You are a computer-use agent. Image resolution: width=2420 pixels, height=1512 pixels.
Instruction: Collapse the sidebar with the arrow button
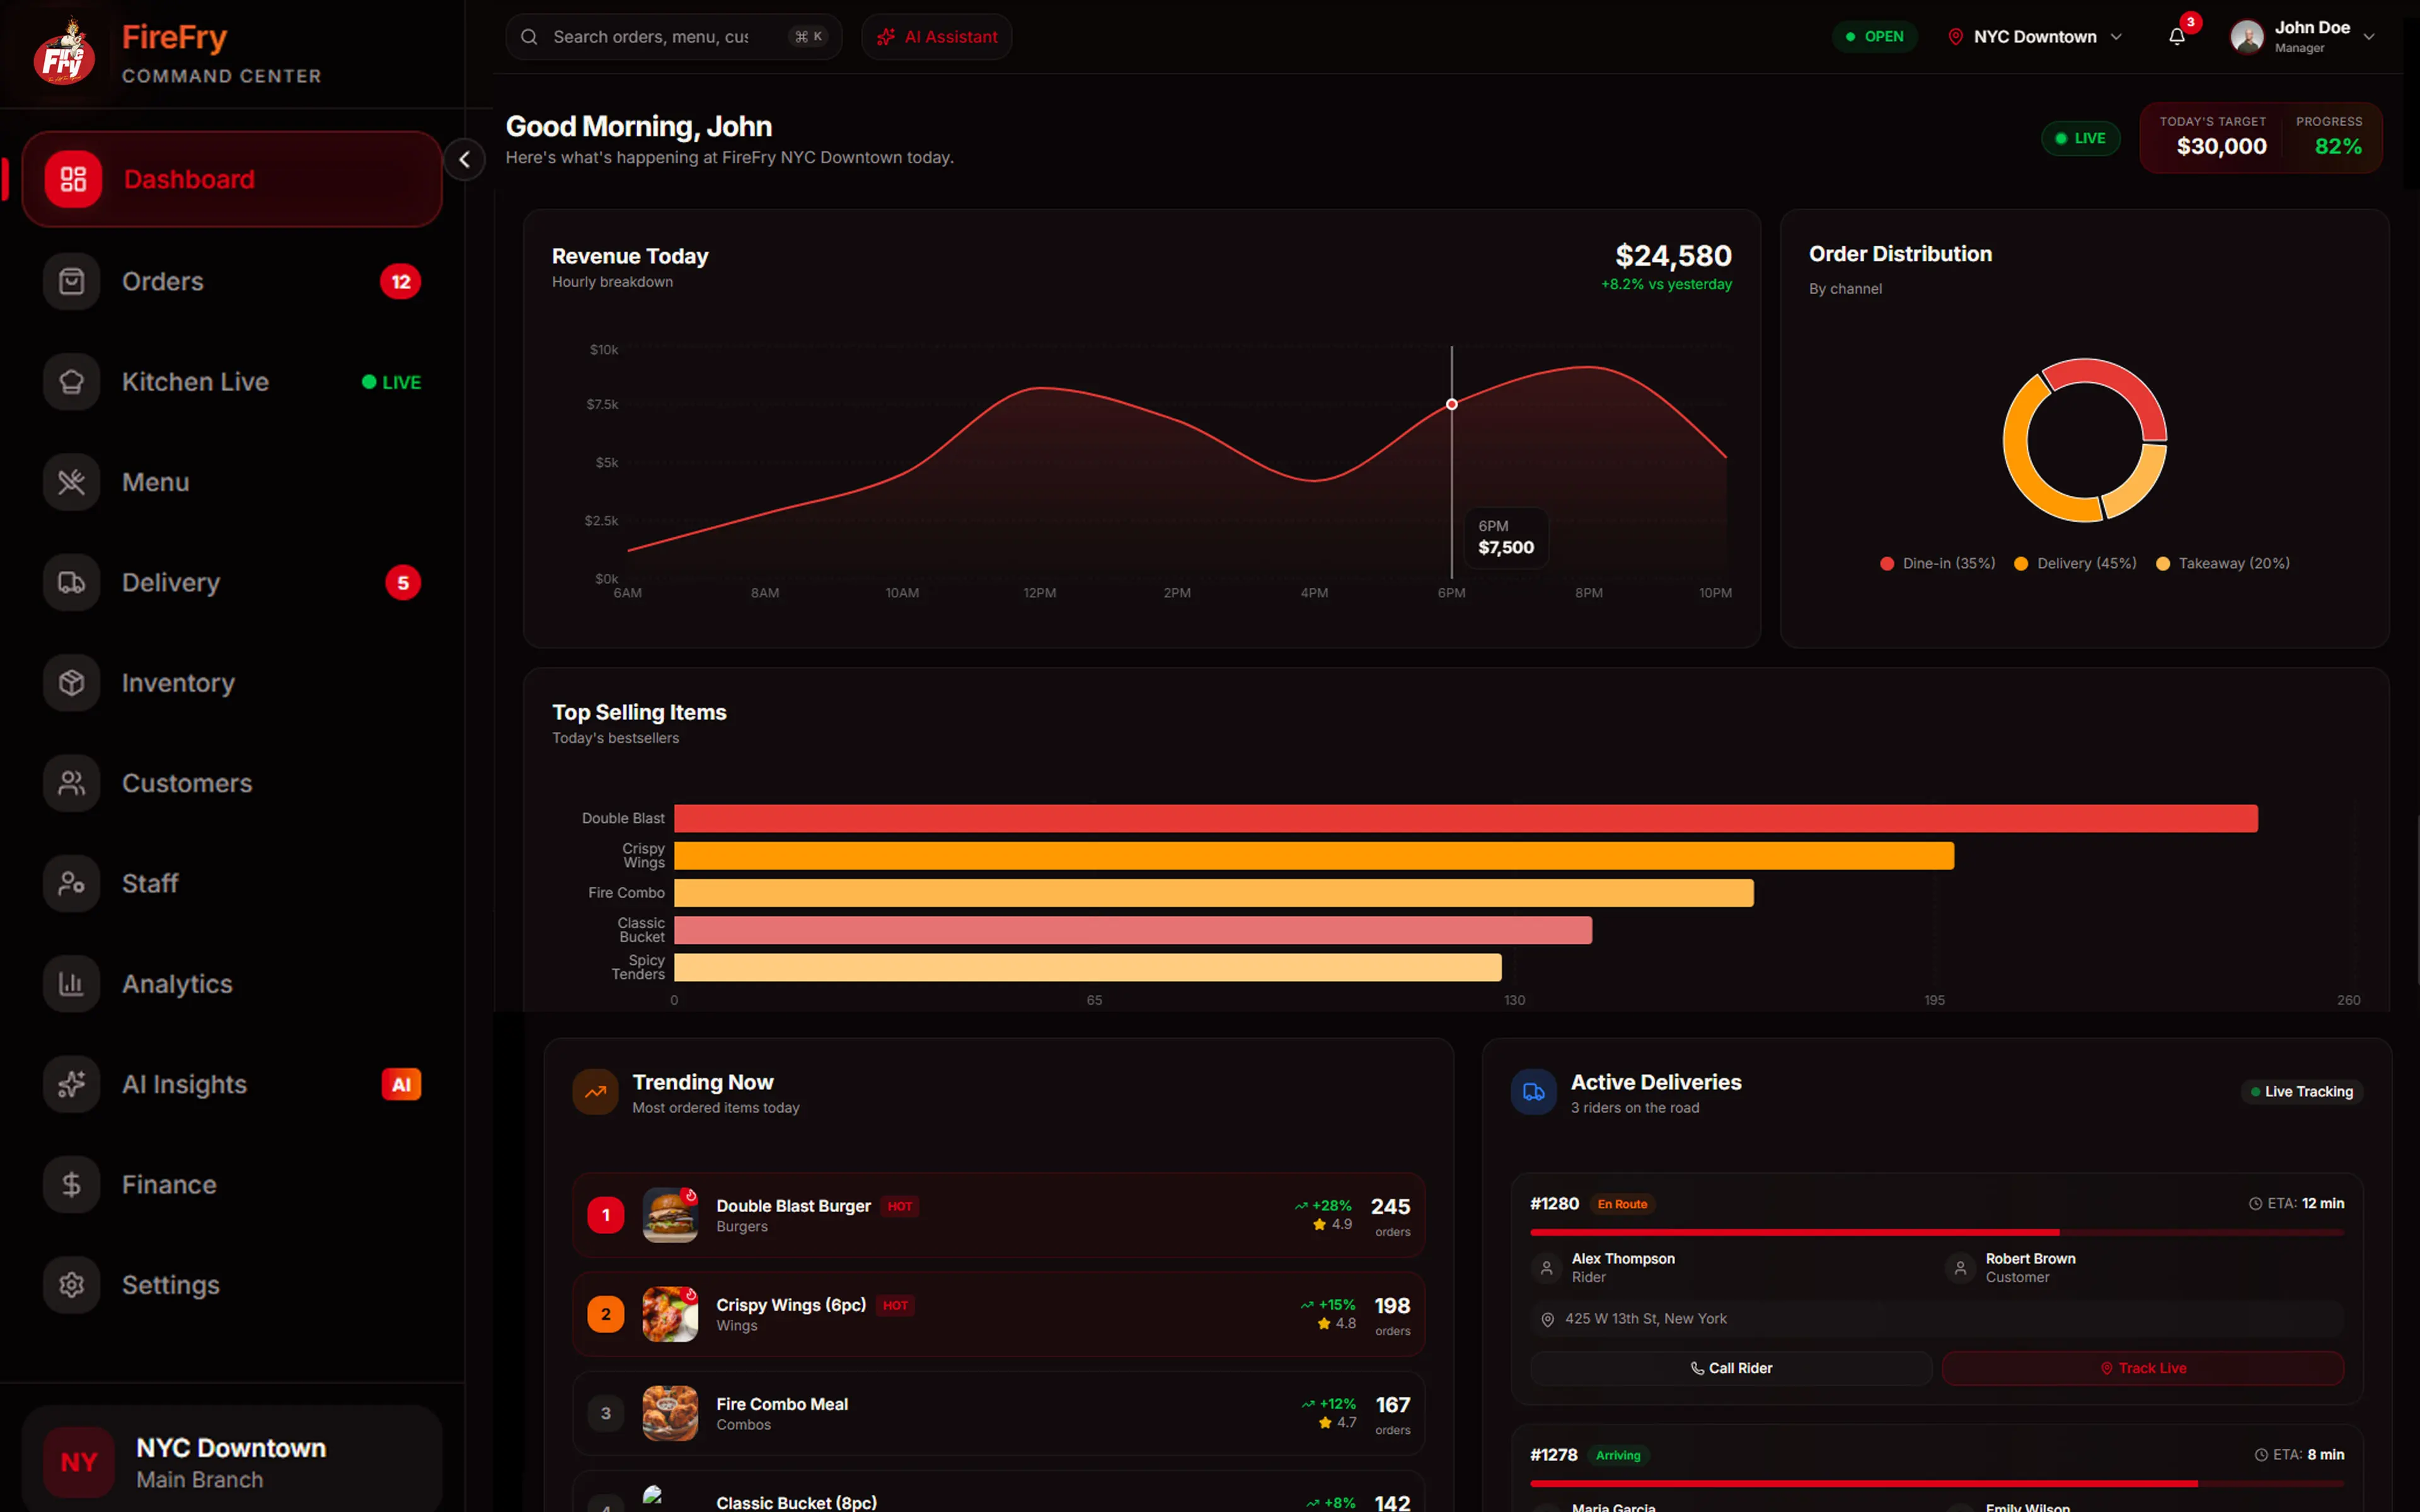tap(465, 159)
